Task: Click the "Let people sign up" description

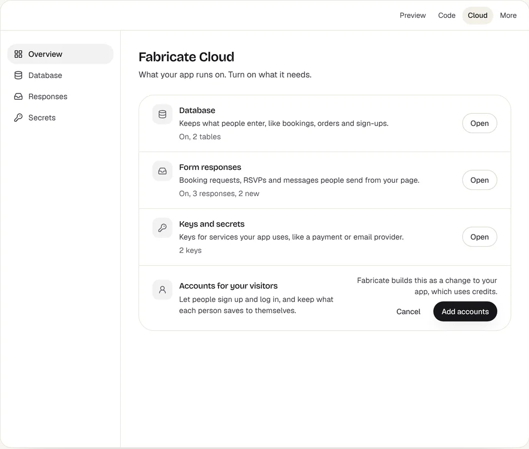Action: click(x=256, y=305)
